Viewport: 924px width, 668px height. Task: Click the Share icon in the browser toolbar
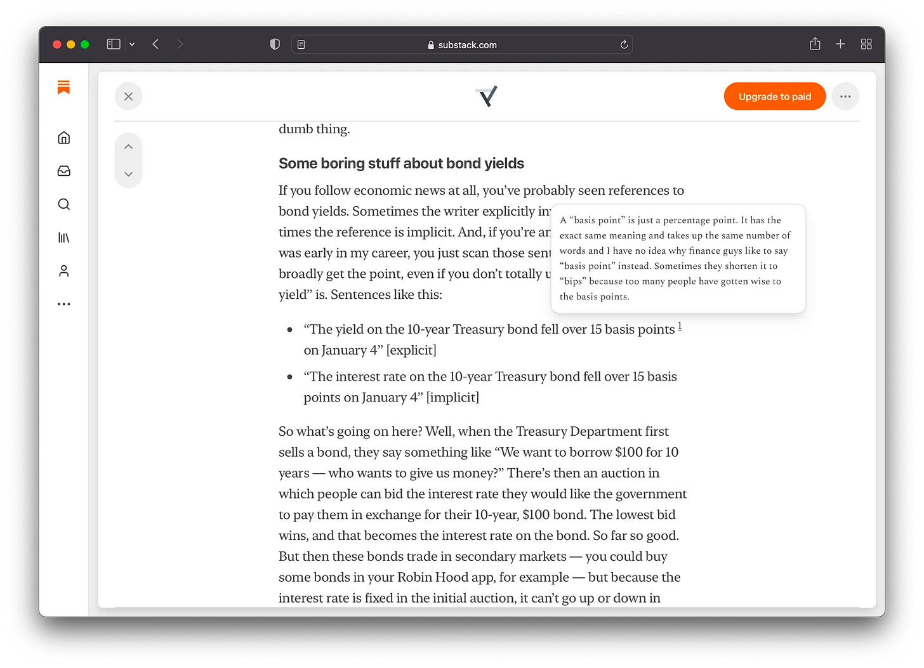pyautogui.click(x=814, y=44)
